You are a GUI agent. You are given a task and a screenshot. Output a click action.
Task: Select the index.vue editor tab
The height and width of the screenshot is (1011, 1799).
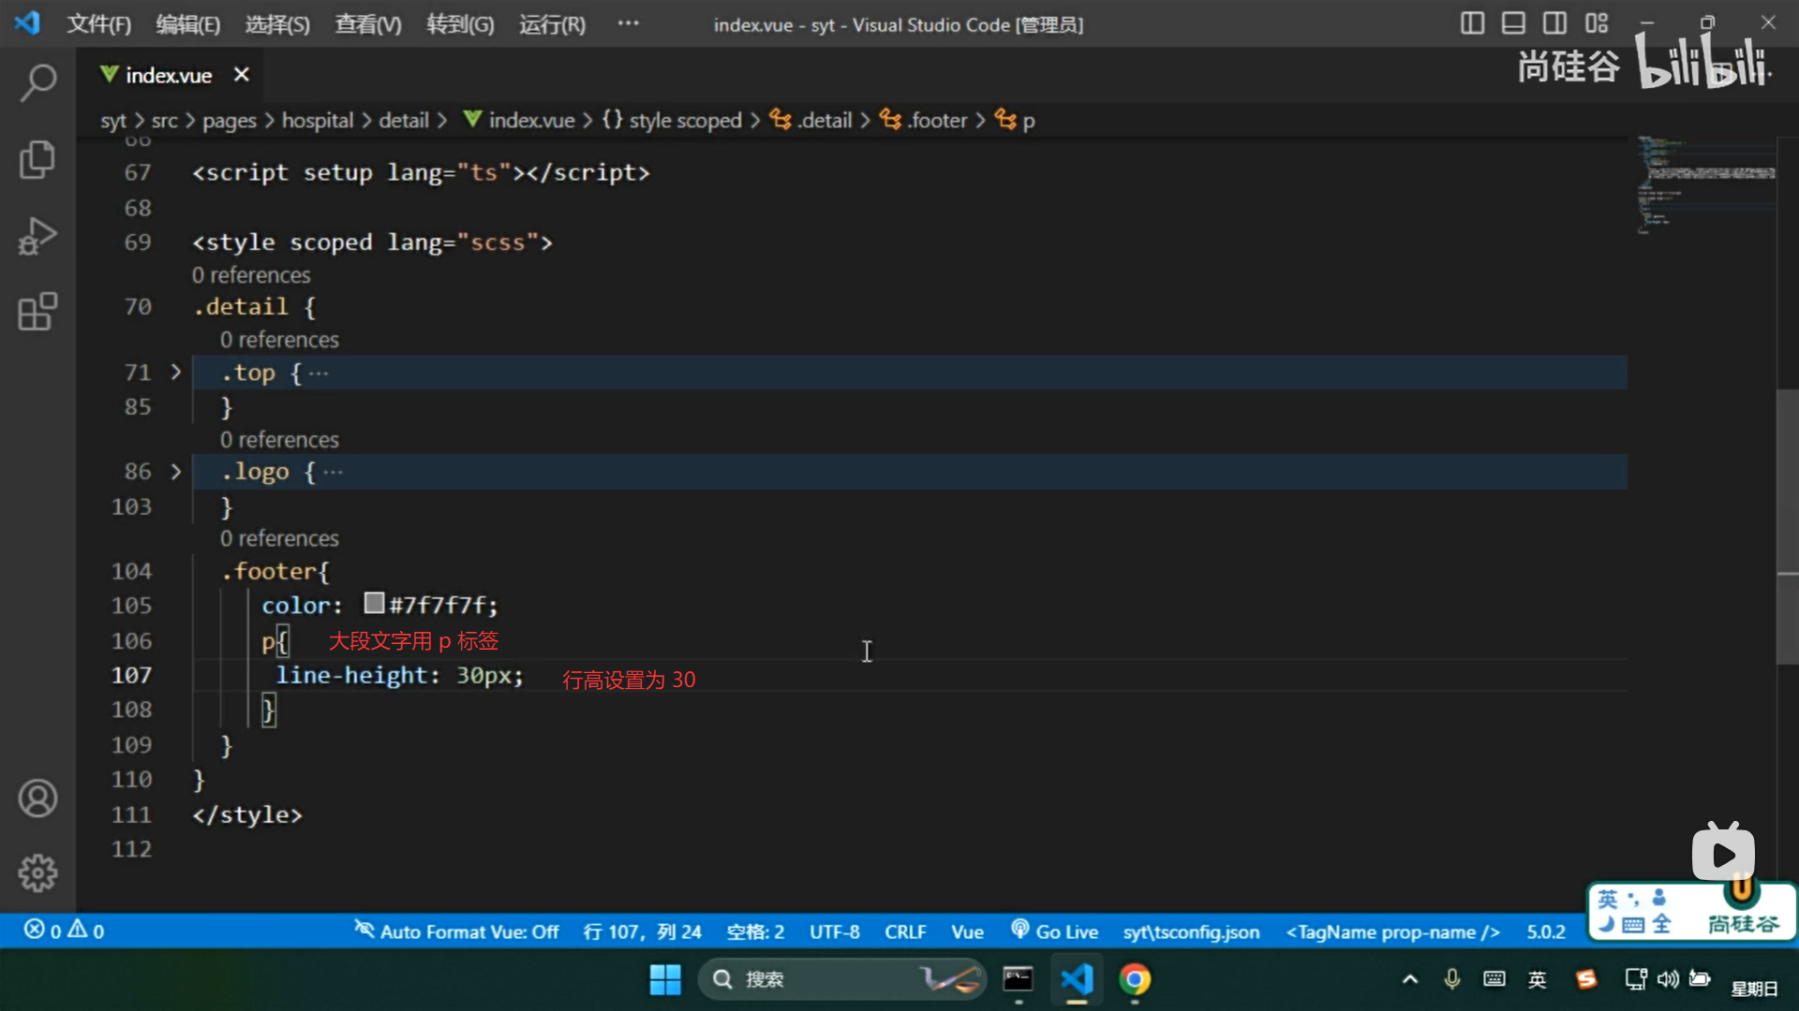point(168,75)
